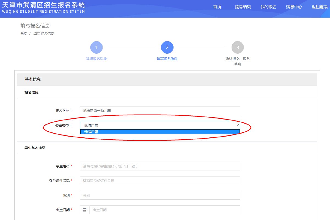Open 消息中心 in top navigation
Viewport: 330px width, 220px height.
pyautogui.click(x=294, y=7)
